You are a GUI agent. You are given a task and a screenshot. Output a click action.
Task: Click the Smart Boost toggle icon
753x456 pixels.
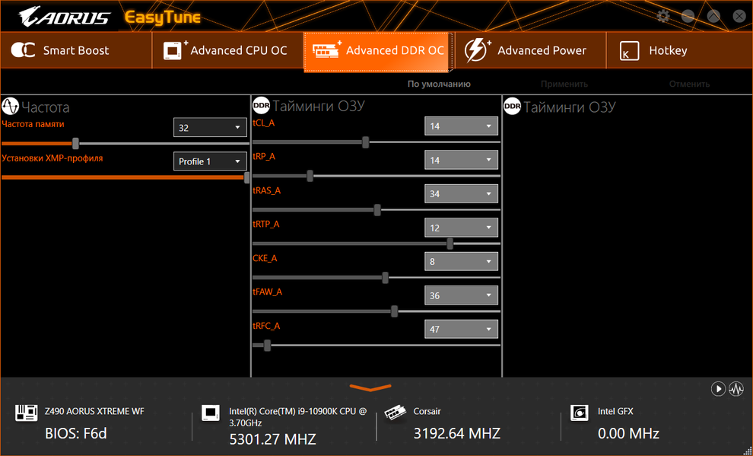23,50
